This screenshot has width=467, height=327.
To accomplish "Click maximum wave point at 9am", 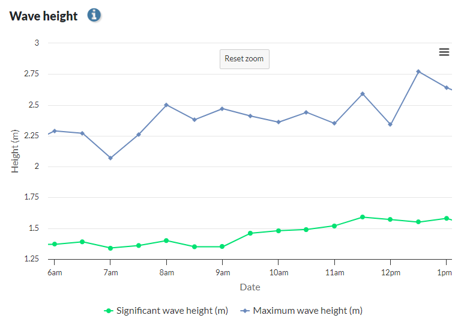I will point(222,109).
